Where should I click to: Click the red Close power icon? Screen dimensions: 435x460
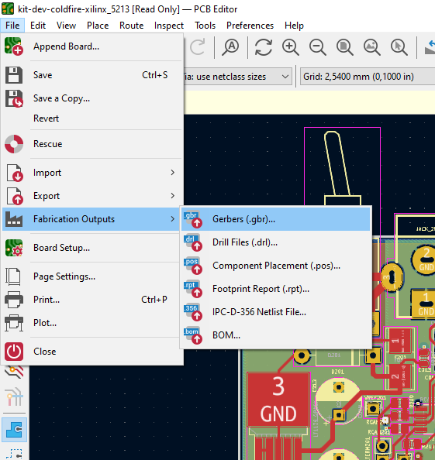click(14, 352)
